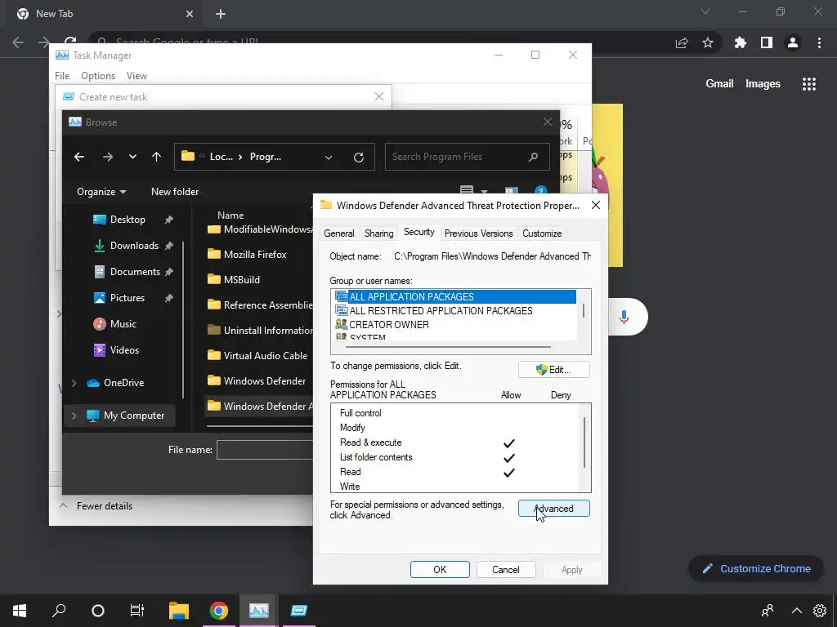
Task: Switch to the General tab in Properties
Action: [x=339, y=233]
